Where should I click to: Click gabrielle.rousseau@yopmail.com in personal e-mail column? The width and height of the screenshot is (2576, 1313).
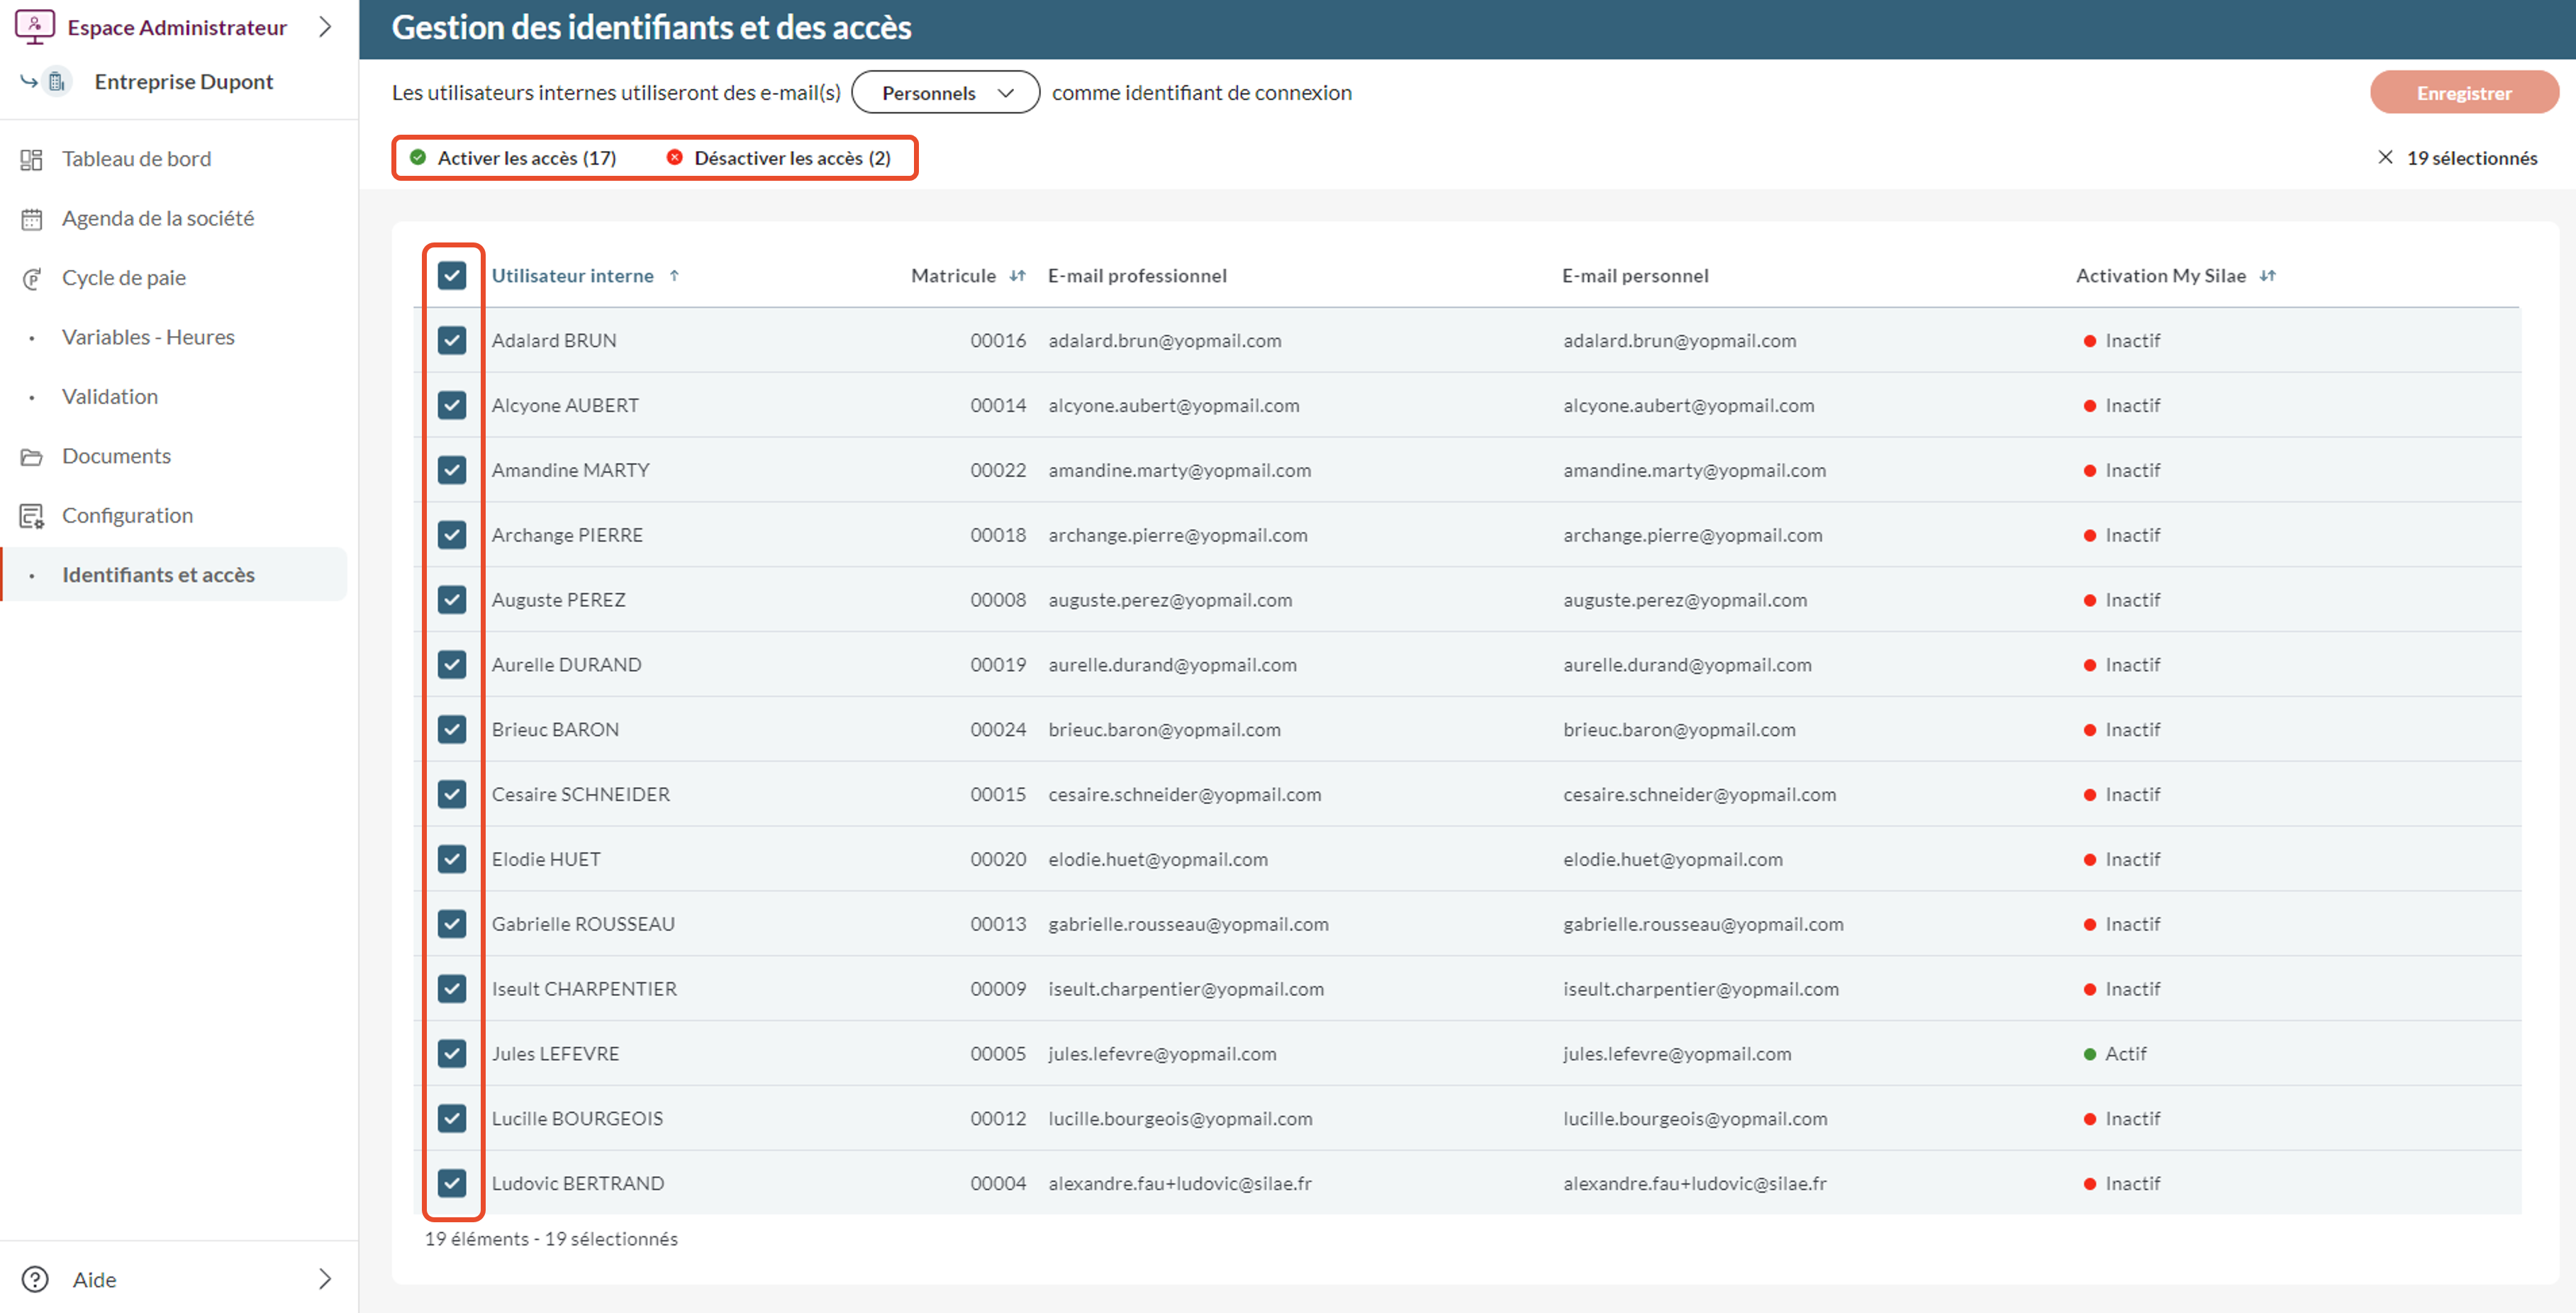coord(1703,924)
